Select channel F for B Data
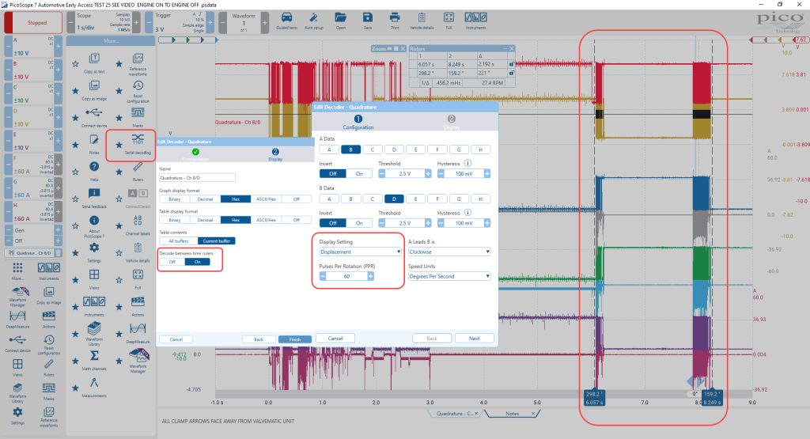The height and width of the screenshot is (439, 810). (x=437, y=199)
